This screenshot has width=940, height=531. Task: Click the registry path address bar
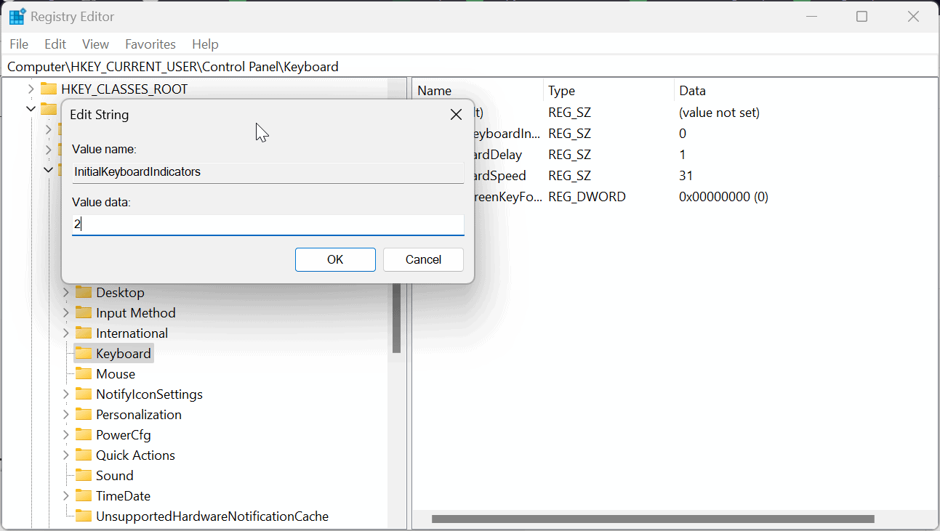(470, 67)
